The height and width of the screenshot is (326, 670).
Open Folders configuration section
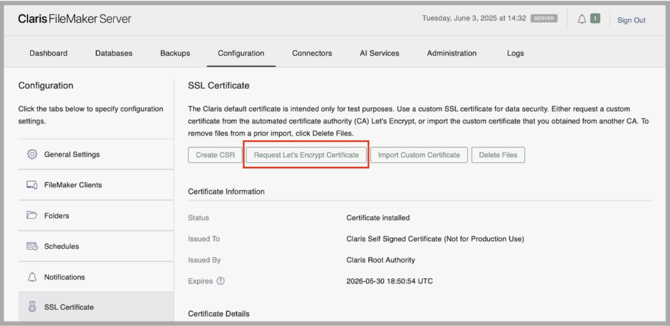pyautogui.click(x=96, y=216)
